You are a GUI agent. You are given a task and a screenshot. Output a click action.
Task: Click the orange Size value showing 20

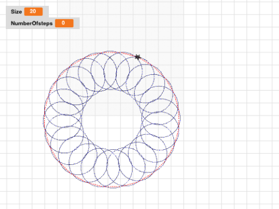click(x=33, y=12)
